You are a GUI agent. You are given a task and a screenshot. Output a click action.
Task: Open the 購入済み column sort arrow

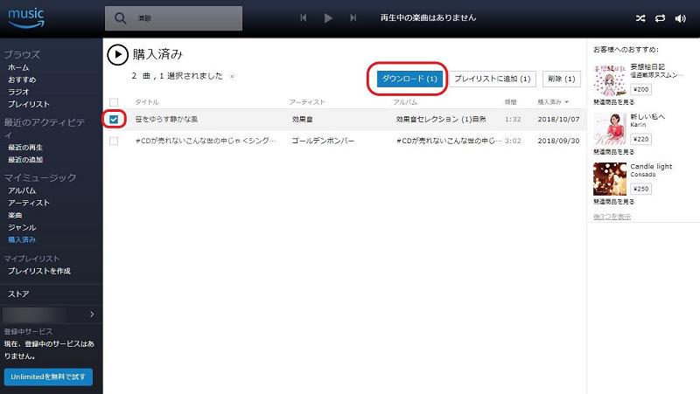pos(566,102)
